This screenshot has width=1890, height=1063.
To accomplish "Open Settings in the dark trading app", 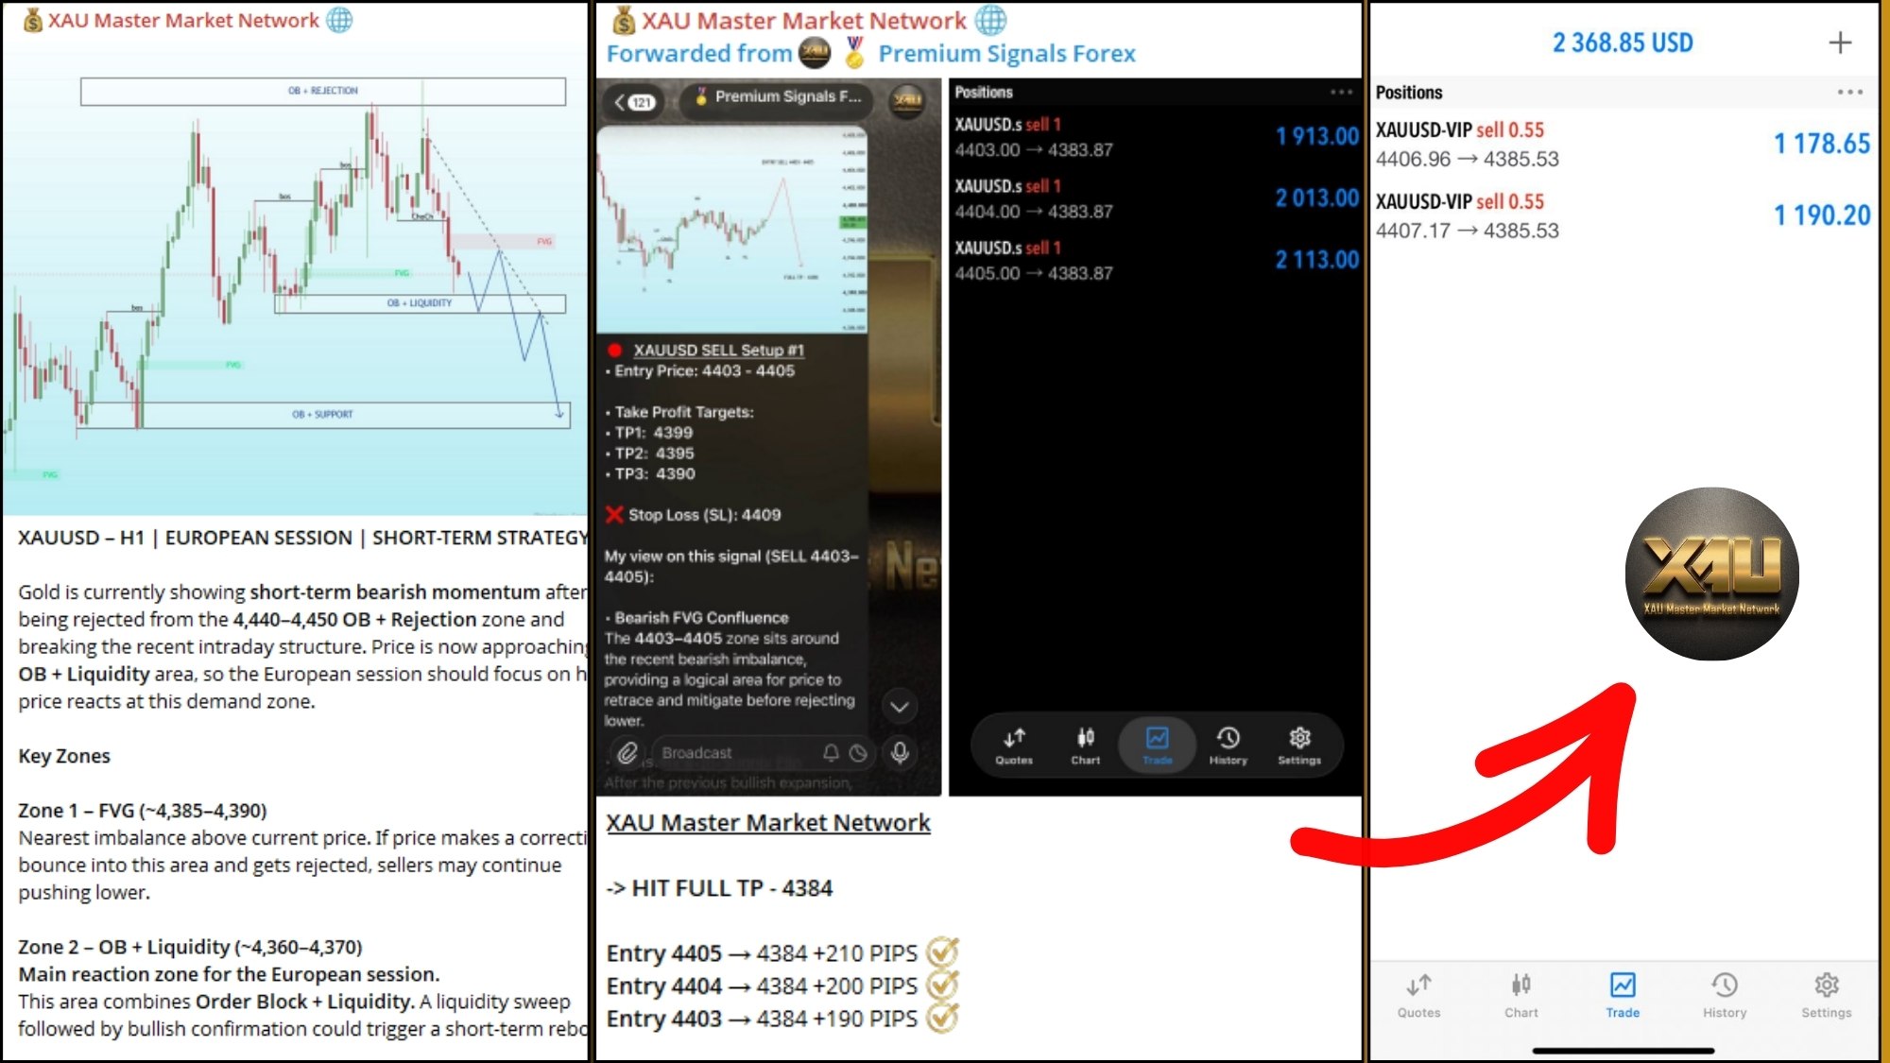I will click(1299, 746).
